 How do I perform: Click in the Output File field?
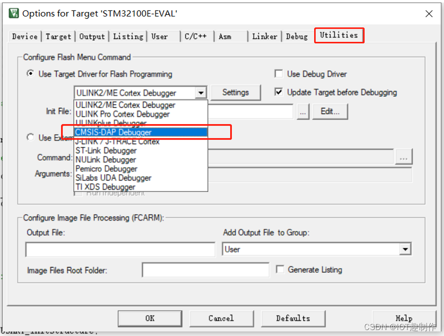pyautogui.click(x=120, y=249)
